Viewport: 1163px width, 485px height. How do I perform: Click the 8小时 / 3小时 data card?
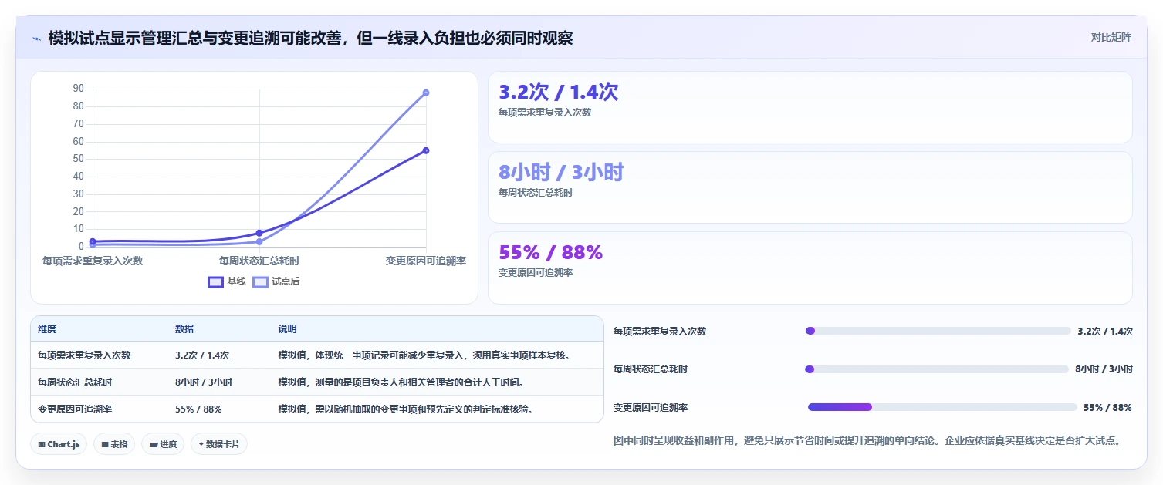pos(810,187)
